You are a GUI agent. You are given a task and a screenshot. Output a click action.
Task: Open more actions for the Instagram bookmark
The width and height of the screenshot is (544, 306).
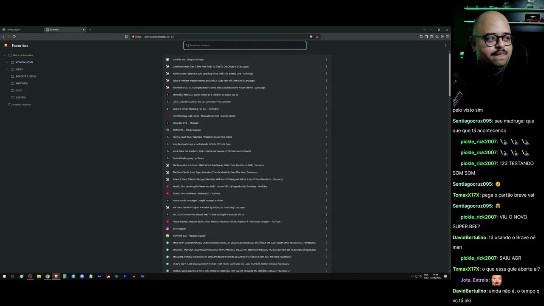(x=326, y=229)
